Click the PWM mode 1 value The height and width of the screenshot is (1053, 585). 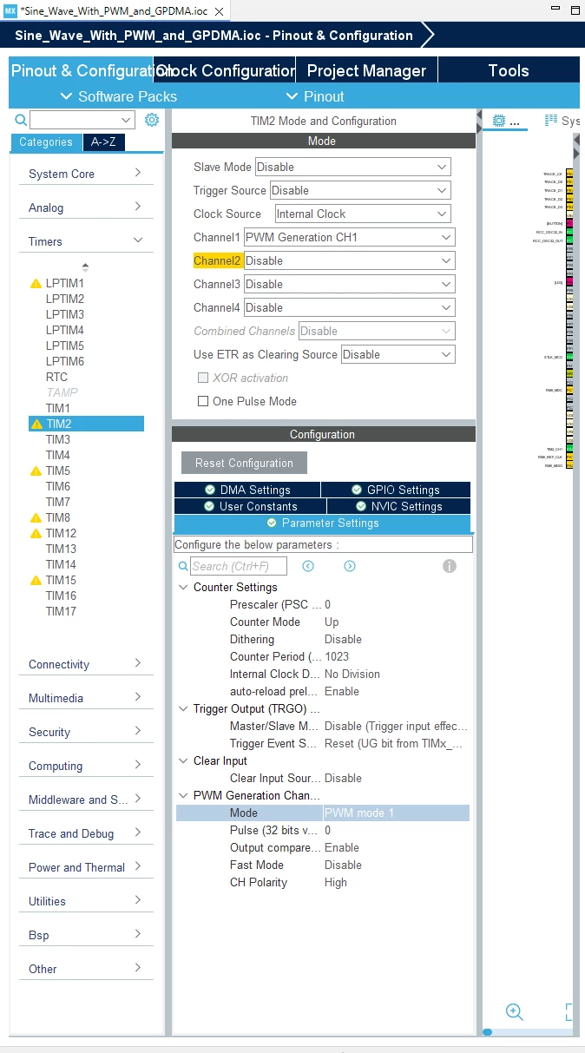click(x=359, y=813)
